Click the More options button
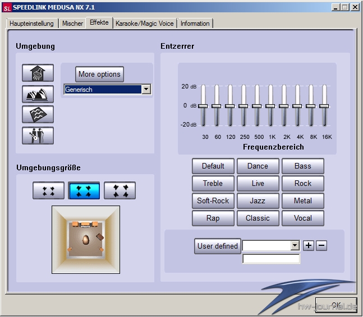Viewport: 363px width, 317px height. (99, 74)
